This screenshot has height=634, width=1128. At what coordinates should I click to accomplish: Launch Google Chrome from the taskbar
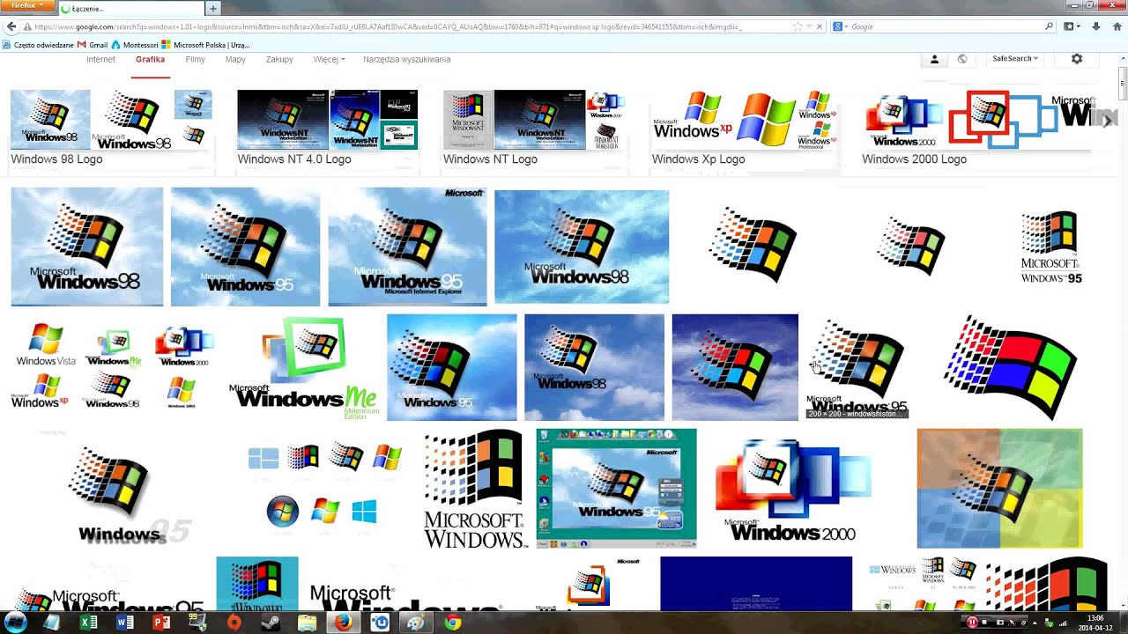(x=452, y=623)
